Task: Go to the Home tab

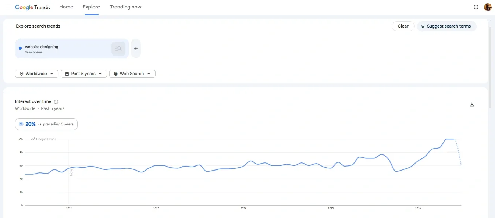Action: [x=66, y=7]
